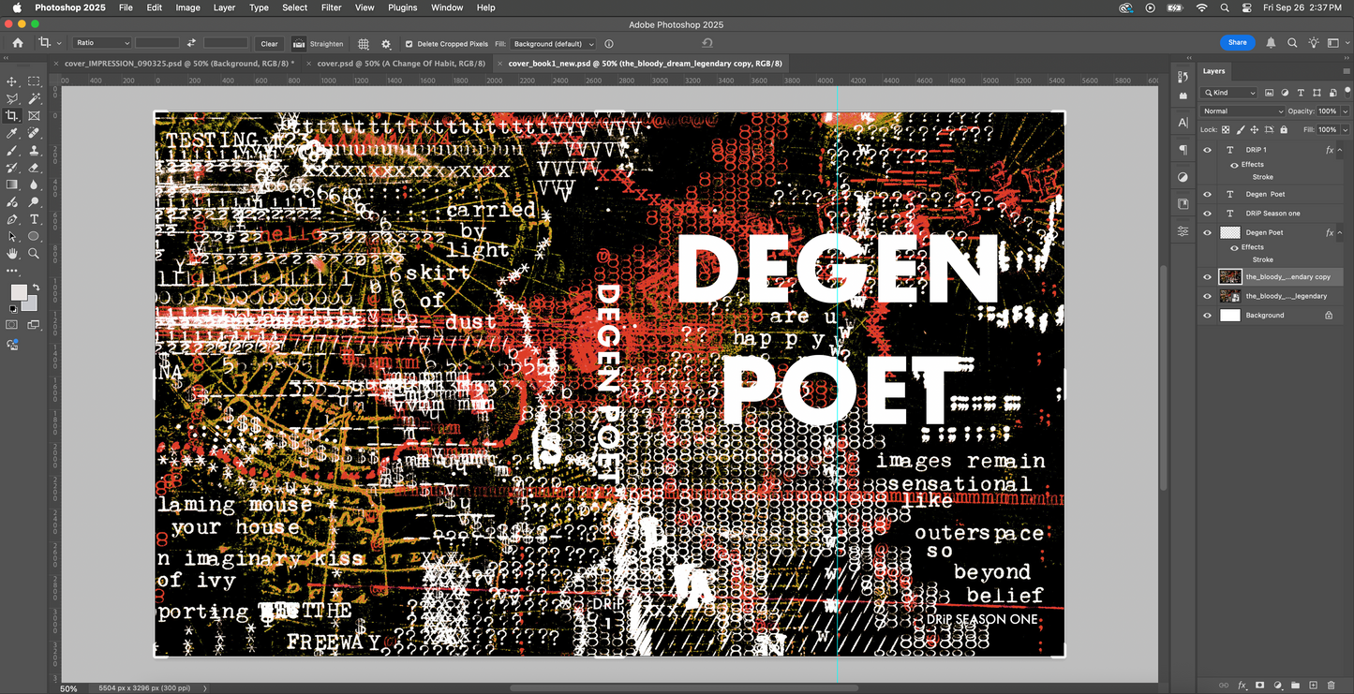Collapse effects on Degen Poet raster layer
1354x694 pixels.
[1340, 232]
